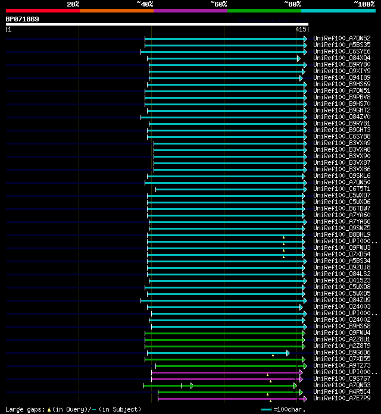Open hit UniRef100_B6TDW7
This screenshot has height=414, width=381.
tap(342, 209)
